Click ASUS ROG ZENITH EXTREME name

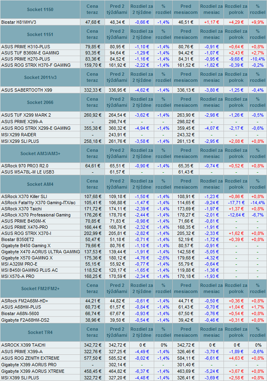[x=30, y=358]
